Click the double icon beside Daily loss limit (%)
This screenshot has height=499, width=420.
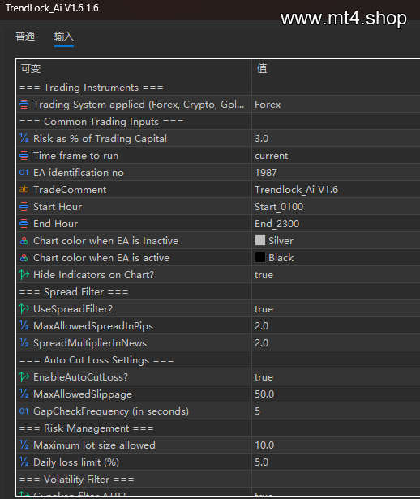[x=24, y=462]
